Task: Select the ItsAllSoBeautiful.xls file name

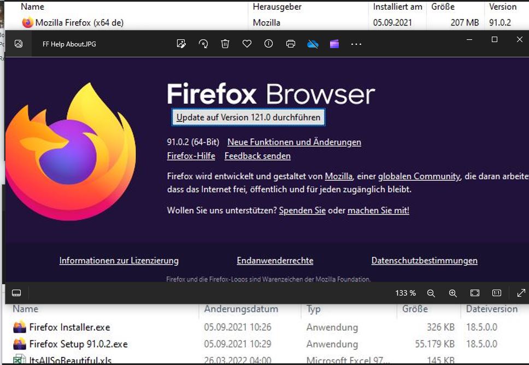Action: 70,360
